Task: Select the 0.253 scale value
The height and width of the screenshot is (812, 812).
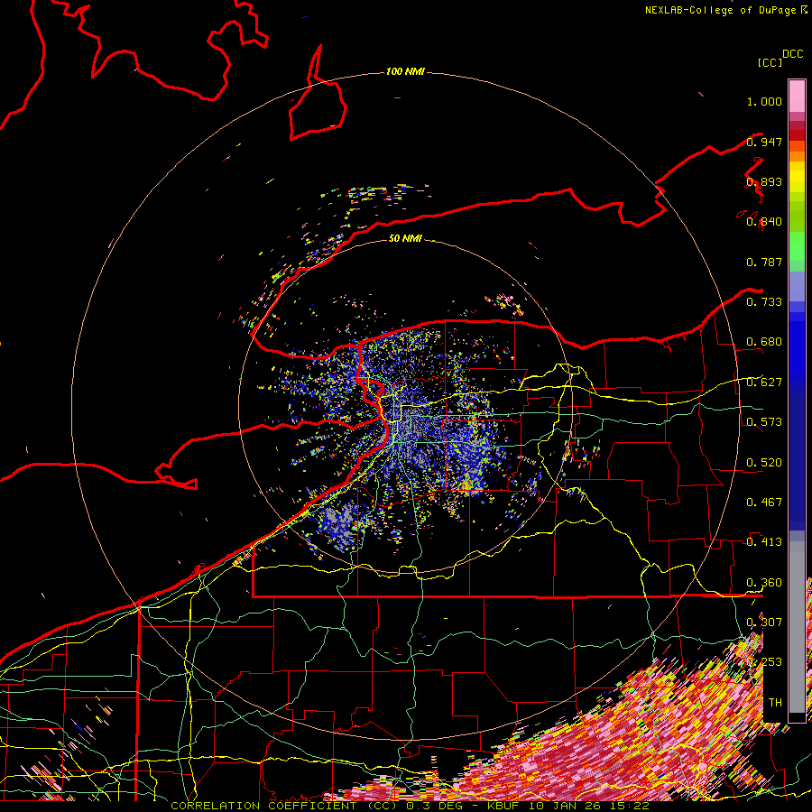Action: [x=764, y=662]
